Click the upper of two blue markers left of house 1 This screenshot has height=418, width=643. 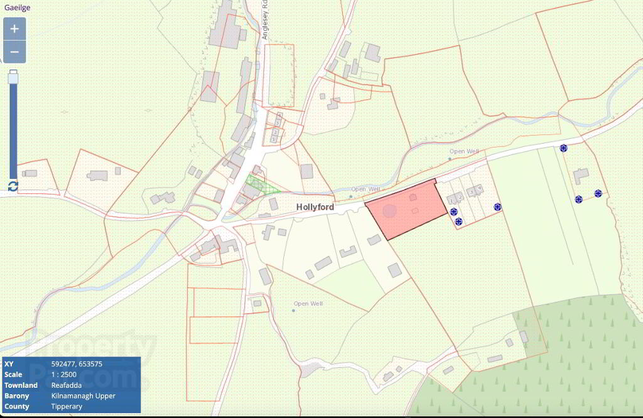tap(453, 212)
